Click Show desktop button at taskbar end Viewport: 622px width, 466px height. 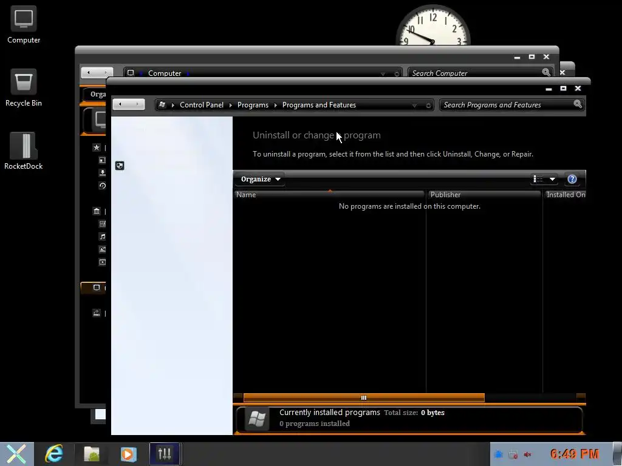pos(618,454)
